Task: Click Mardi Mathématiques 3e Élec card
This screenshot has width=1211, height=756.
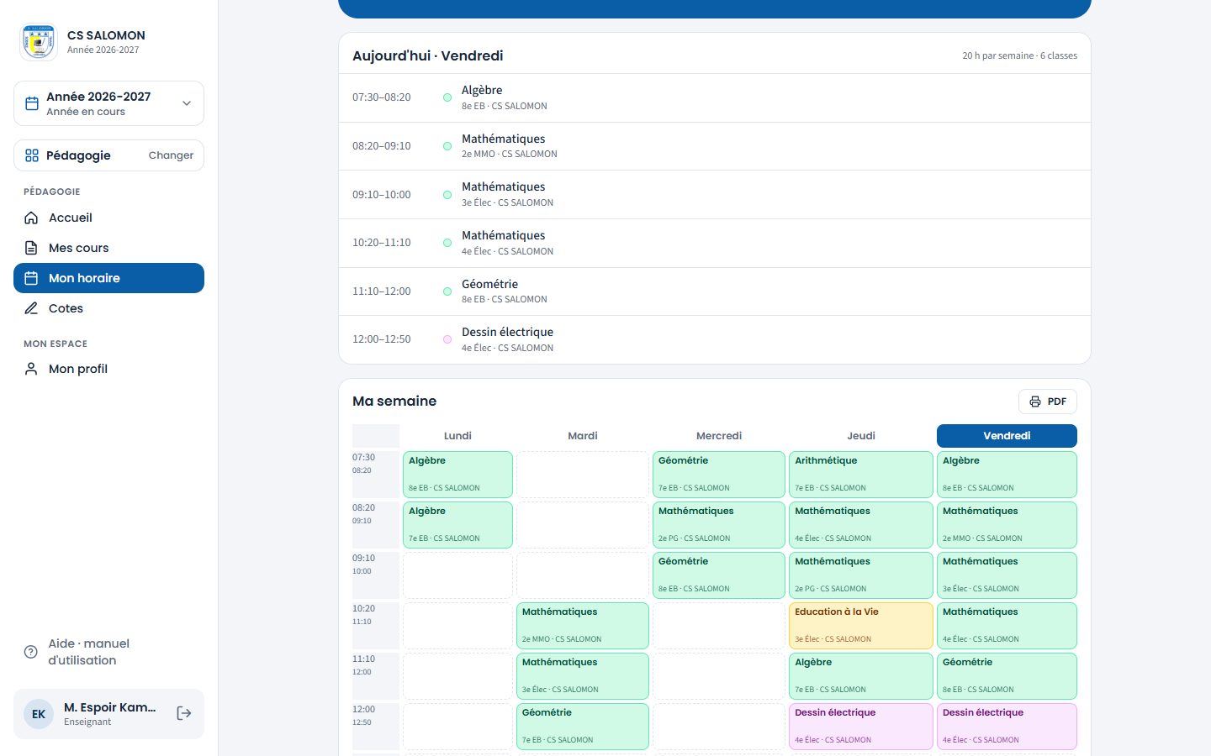Action: click(x=583, y=676)
